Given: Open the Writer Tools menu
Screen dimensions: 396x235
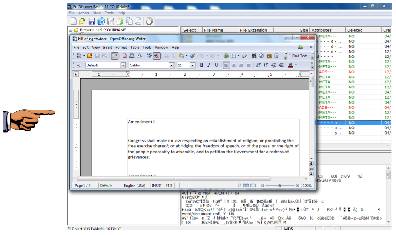Looking at the screenshot, I should tap(147, 47).
